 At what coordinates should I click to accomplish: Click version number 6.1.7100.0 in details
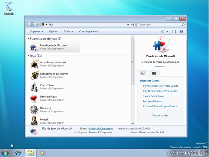tap(144, 129)
